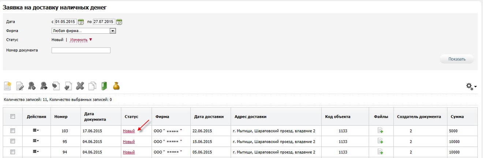Open the Новый status link for document 94
Image resolution: width=483 pixels, height=158 pixels.
pyautogui.click(x=129, y=152)
